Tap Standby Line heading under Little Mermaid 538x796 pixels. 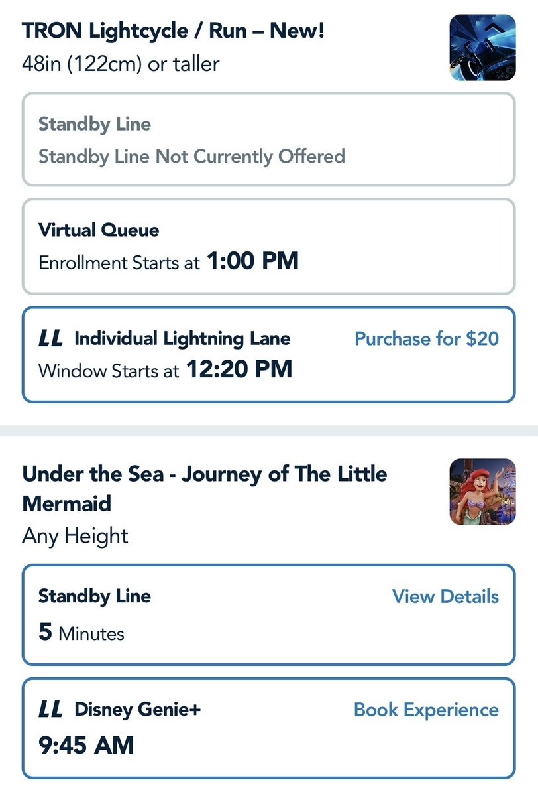coord(95,596)
